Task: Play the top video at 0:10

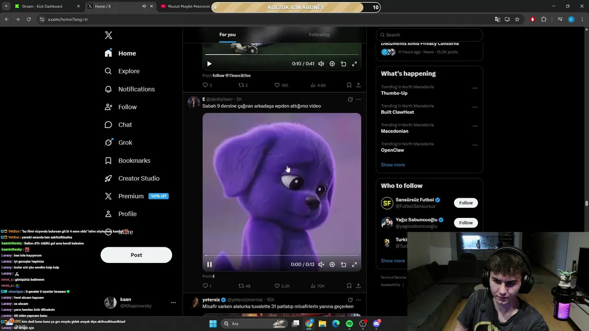Action: coord(209,64)
